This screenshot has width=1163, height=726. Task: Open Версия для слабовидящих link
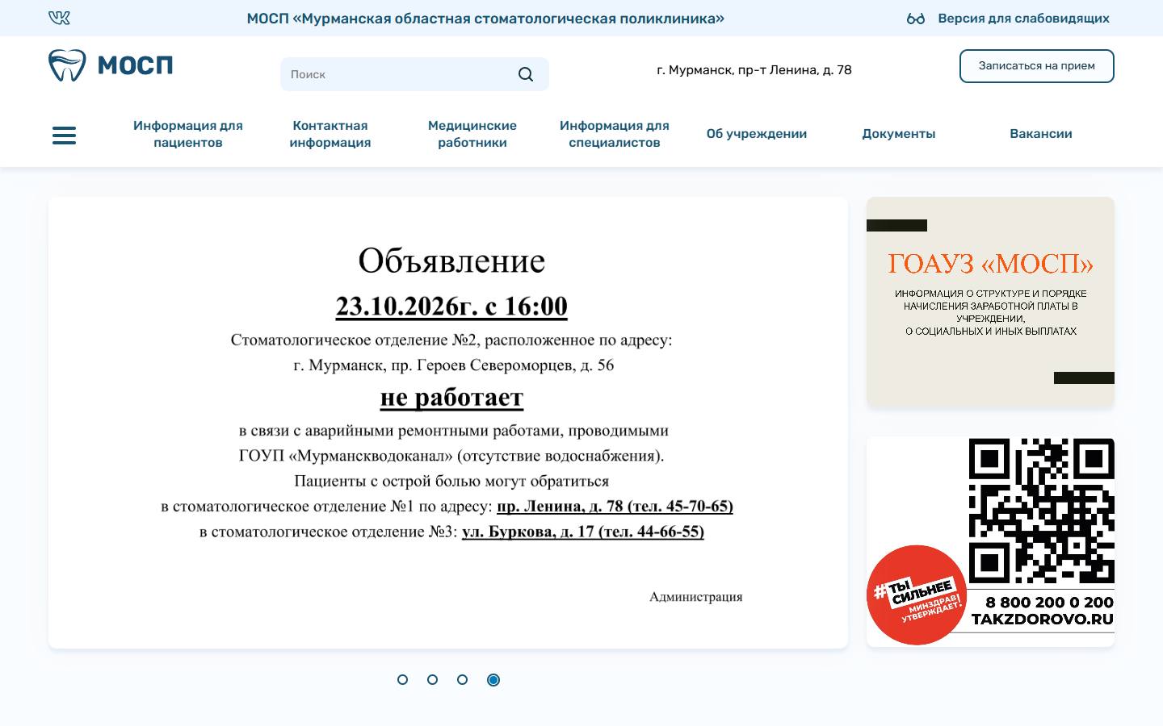point(1023,19)
